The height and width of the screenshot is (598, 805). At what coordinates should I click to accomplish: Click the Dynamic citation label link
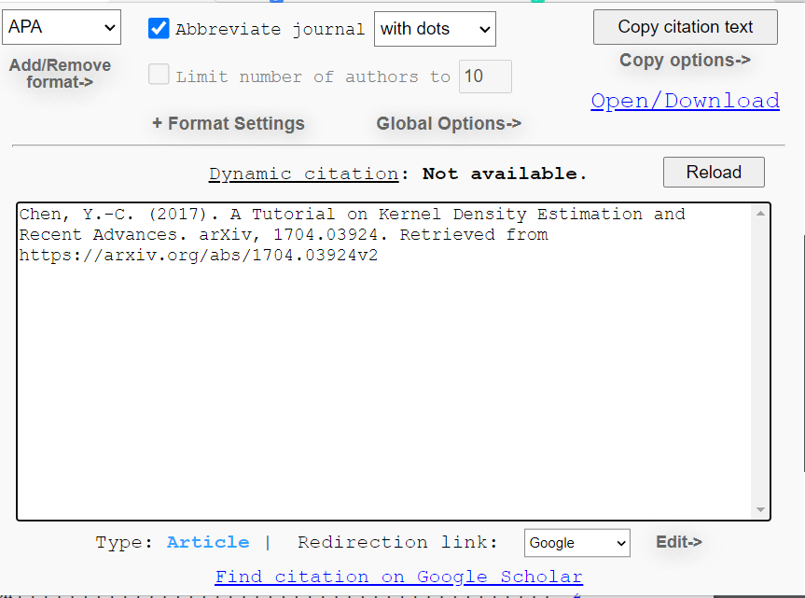(303, 174)
